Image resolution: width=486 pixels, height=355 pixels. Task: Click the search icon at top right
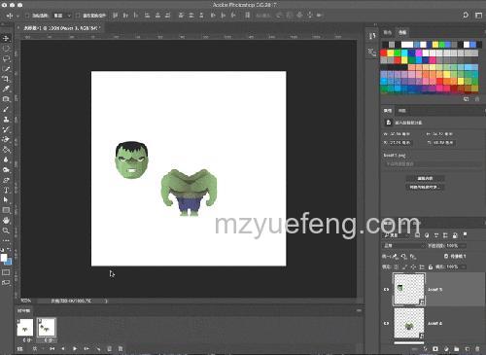coord(466,16)
